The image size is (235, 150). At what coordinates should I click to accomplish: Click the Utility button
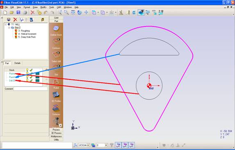click(56, 140)
